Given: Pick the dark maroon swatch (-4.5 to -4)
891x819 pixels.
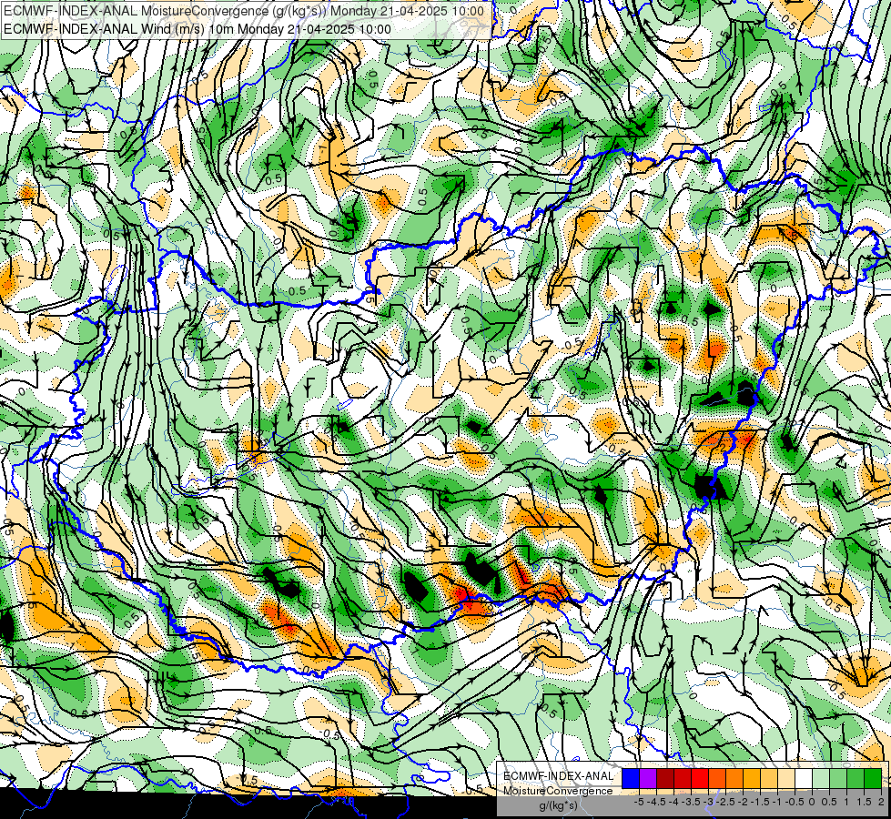Looking at the screenshot, I should click(x=665, y=778).
